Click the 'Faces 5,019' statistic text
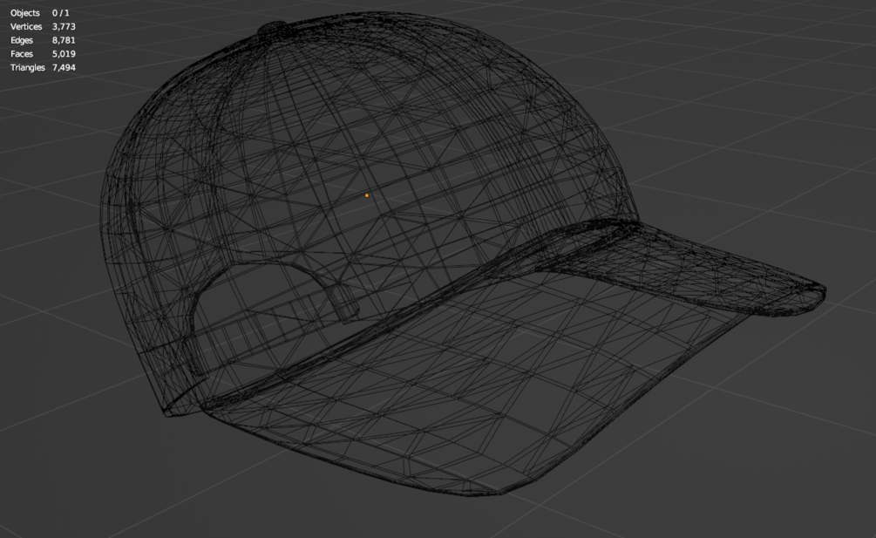Image resolution: width=876 pixels, height=538 pixels. [x=43, y=54]
